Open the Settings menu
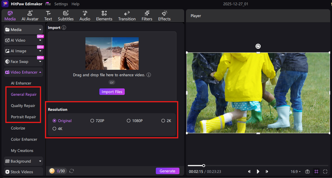Viewport: 332px width, 178px height. point(61,4)
